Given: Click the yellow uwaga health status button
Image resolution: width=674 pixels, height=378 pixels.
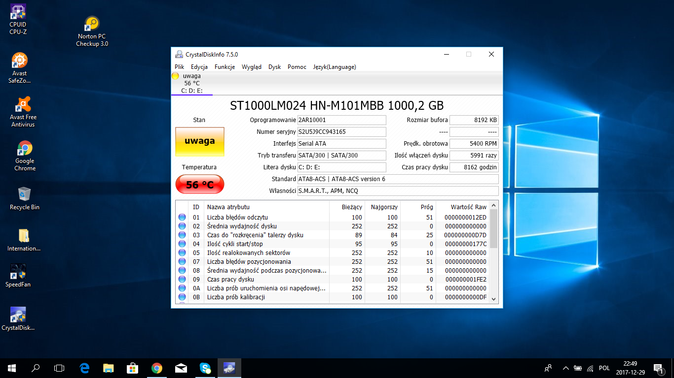Looking at the screenshot, I should [200, 141].
